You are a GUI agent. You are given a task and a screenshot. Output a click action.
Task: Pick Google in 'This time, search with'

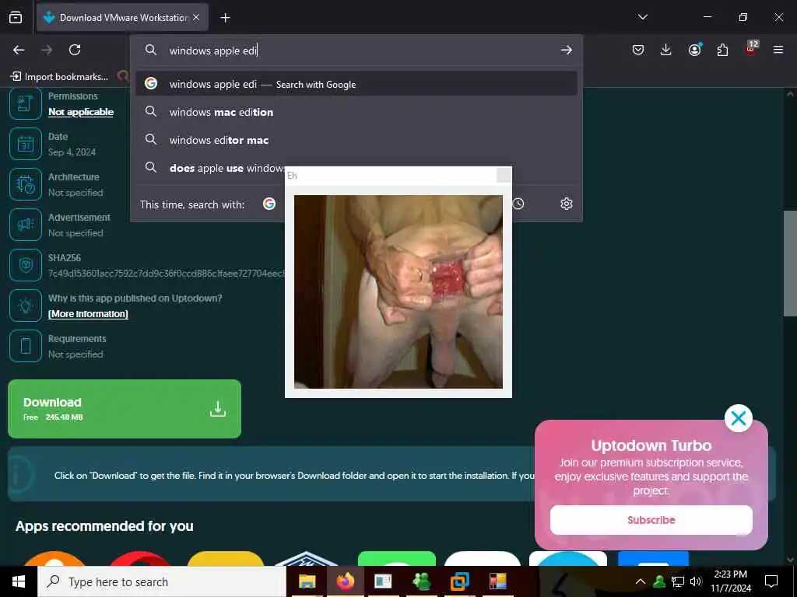point(269,204)
